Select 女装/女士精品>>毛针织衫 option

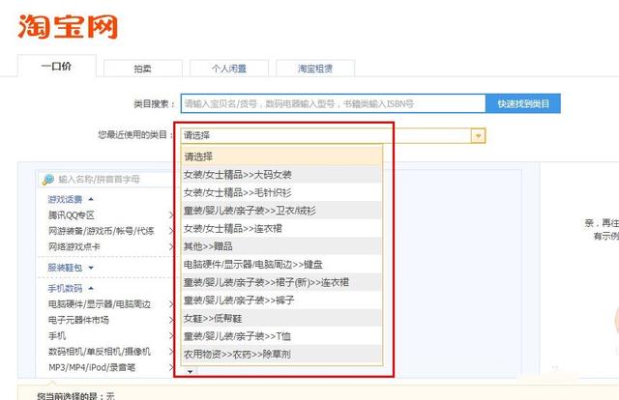coord(281,192)
